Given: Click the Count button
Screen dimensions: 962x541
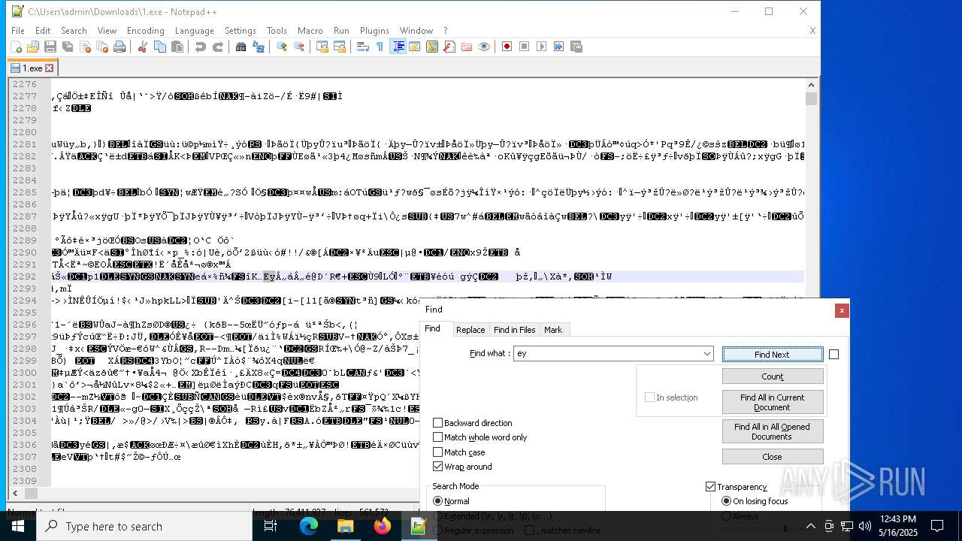Looking at the screenshot, I should tap(772, 376).
